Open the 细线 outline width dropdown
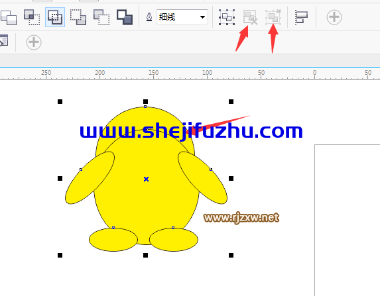This screenshot has height=296, width=380. click(182, 17)
